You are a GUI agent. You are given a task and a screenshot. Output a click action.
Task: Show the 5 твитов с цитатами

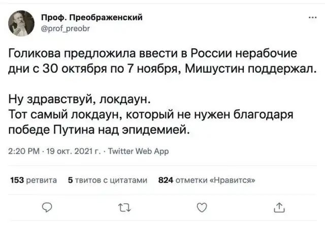pyautogui.click(x=108, y=179)
